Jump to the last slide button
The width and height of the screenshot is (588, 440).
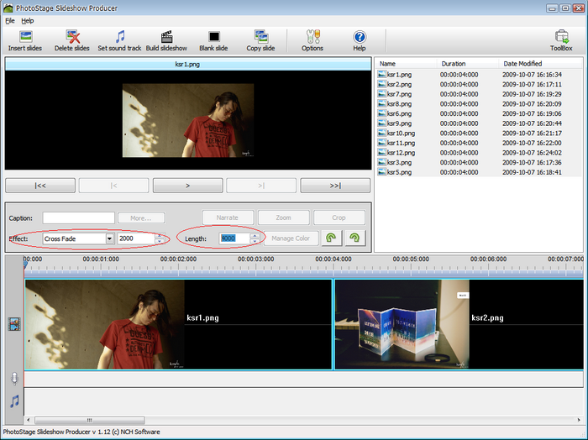coord(334,186)
